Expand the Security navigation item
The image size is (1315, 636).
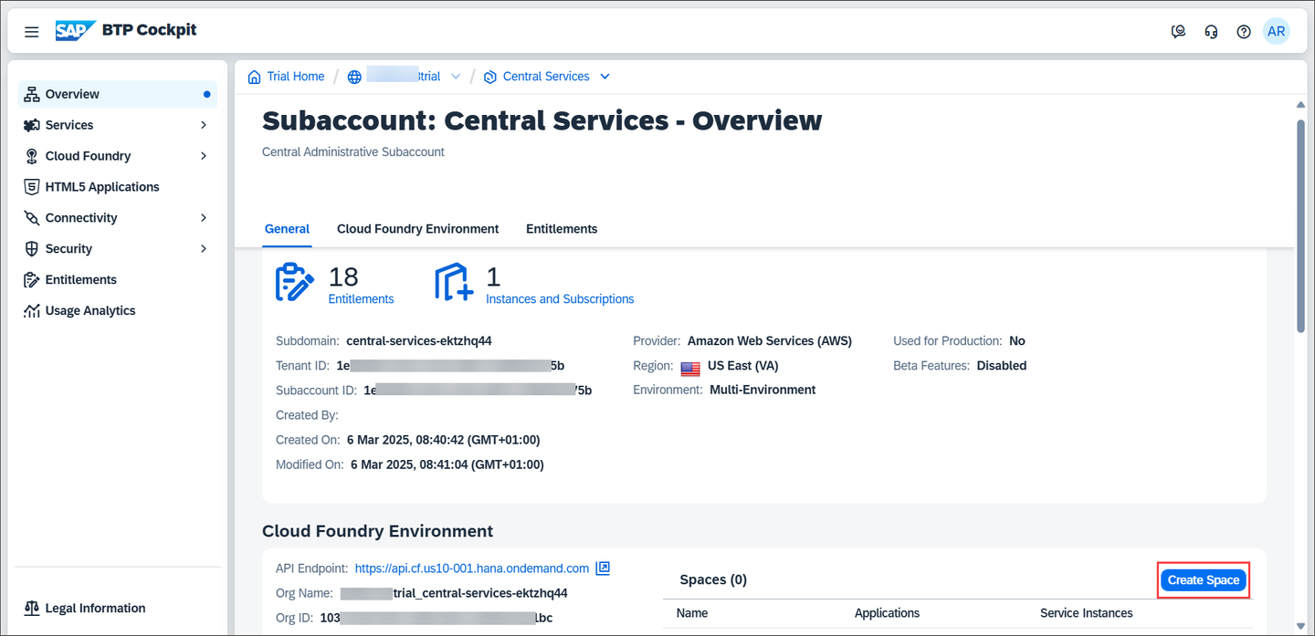click(204, 249)
